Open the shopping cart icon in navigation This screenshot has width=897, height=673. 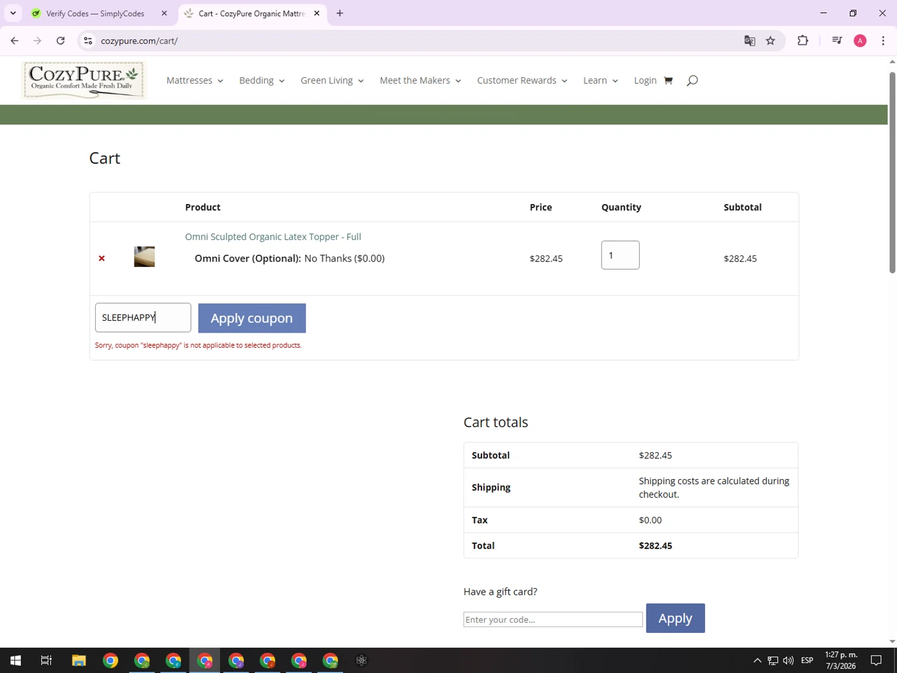(x=668, y=80)
